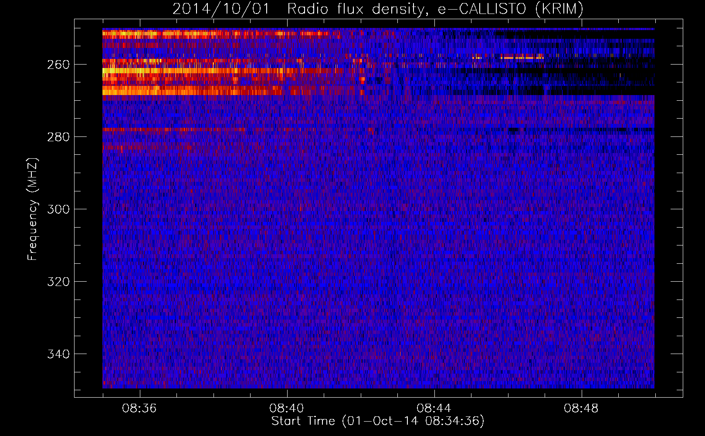705x436 pixels.
Task: Click the 'Start Time (01-Oct-14 08:34:36)' axis label
Action: point(378,421)
